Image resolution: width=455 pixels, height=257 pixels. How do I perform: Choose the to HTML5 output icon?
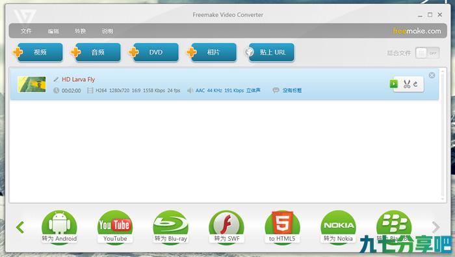[x=282, y=227]
